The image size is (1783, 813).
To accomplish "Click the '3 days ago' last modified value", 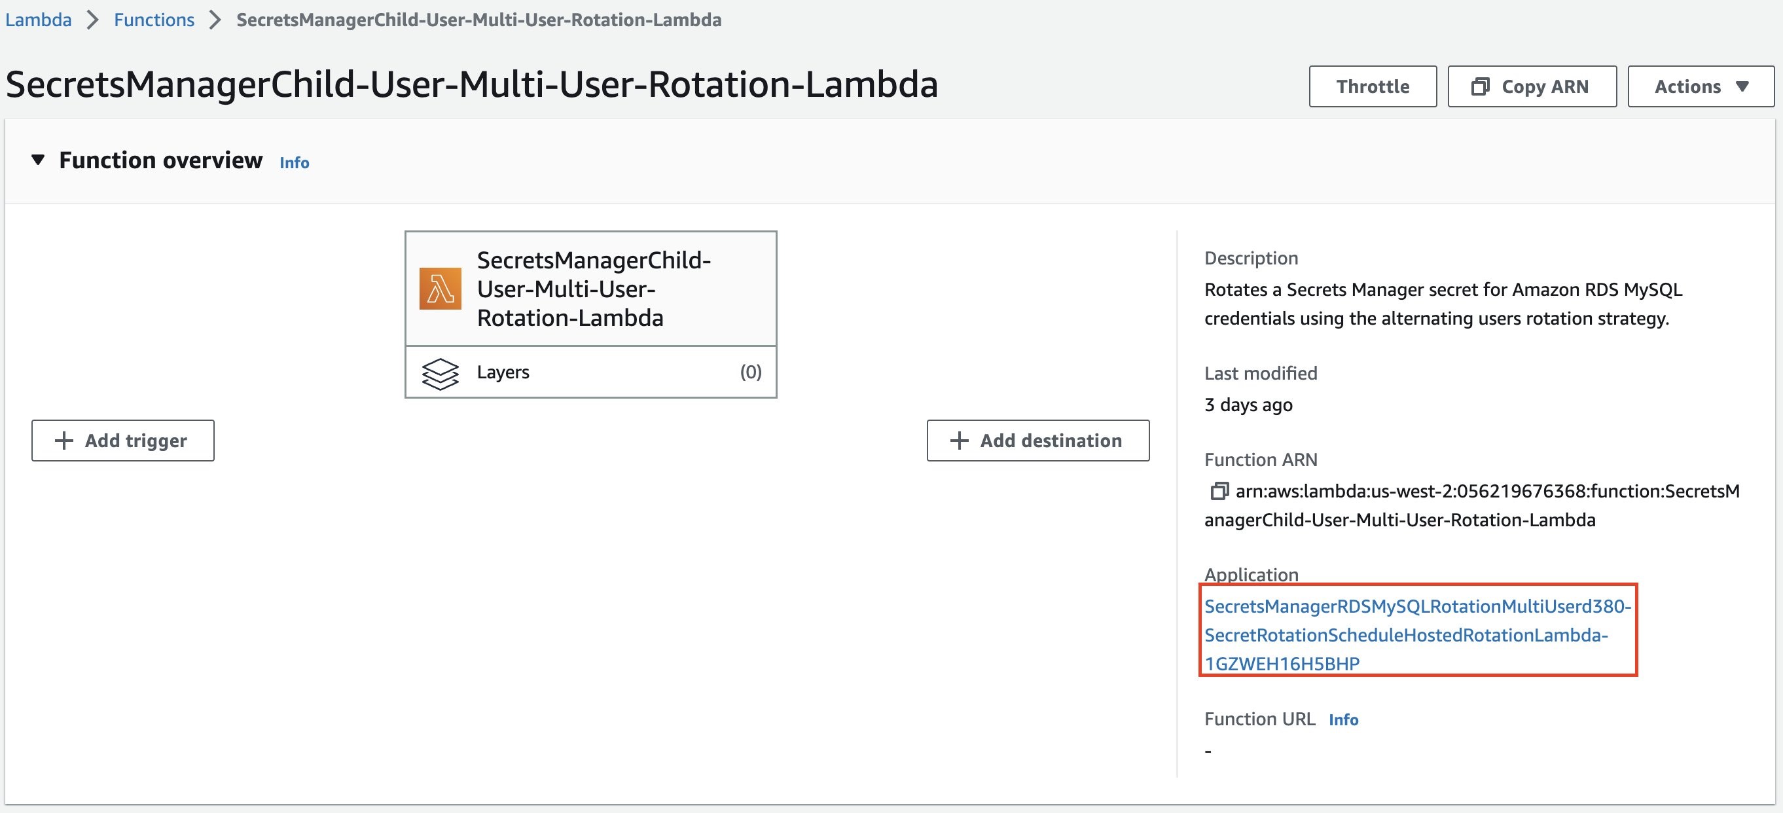I will pyautogui.click(x=1248, y=405).
